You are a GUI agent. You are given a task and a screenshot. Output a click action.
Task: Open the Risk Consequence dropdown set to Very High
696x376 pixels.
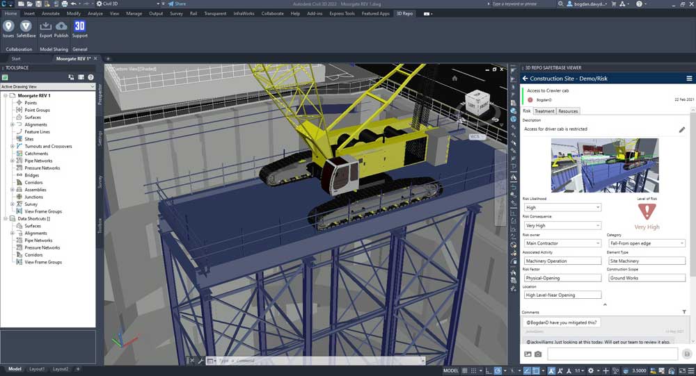tap(562, 226)
